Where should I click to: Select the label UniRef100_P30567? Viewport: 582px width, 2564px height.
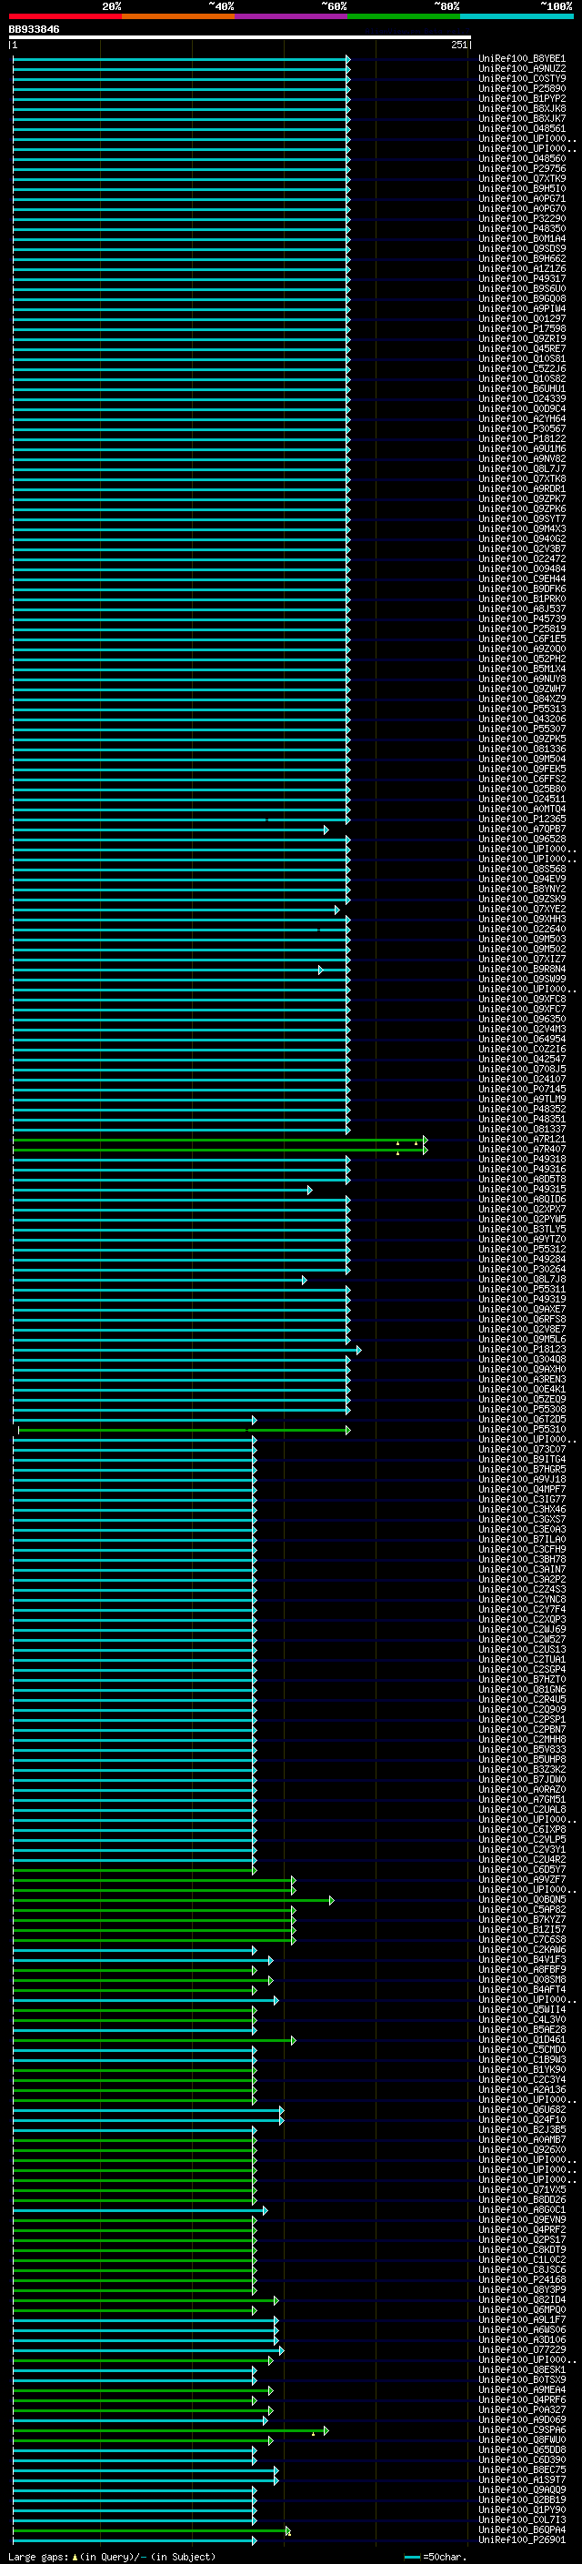(522, 429)
